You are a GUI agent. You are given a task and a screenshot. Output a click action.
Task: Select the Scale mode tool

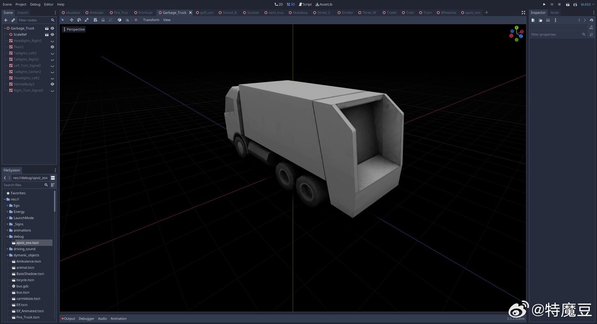87,20
